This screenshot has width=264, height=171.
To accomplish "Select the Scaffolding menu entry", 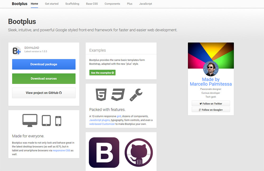I will pos(72,4).
